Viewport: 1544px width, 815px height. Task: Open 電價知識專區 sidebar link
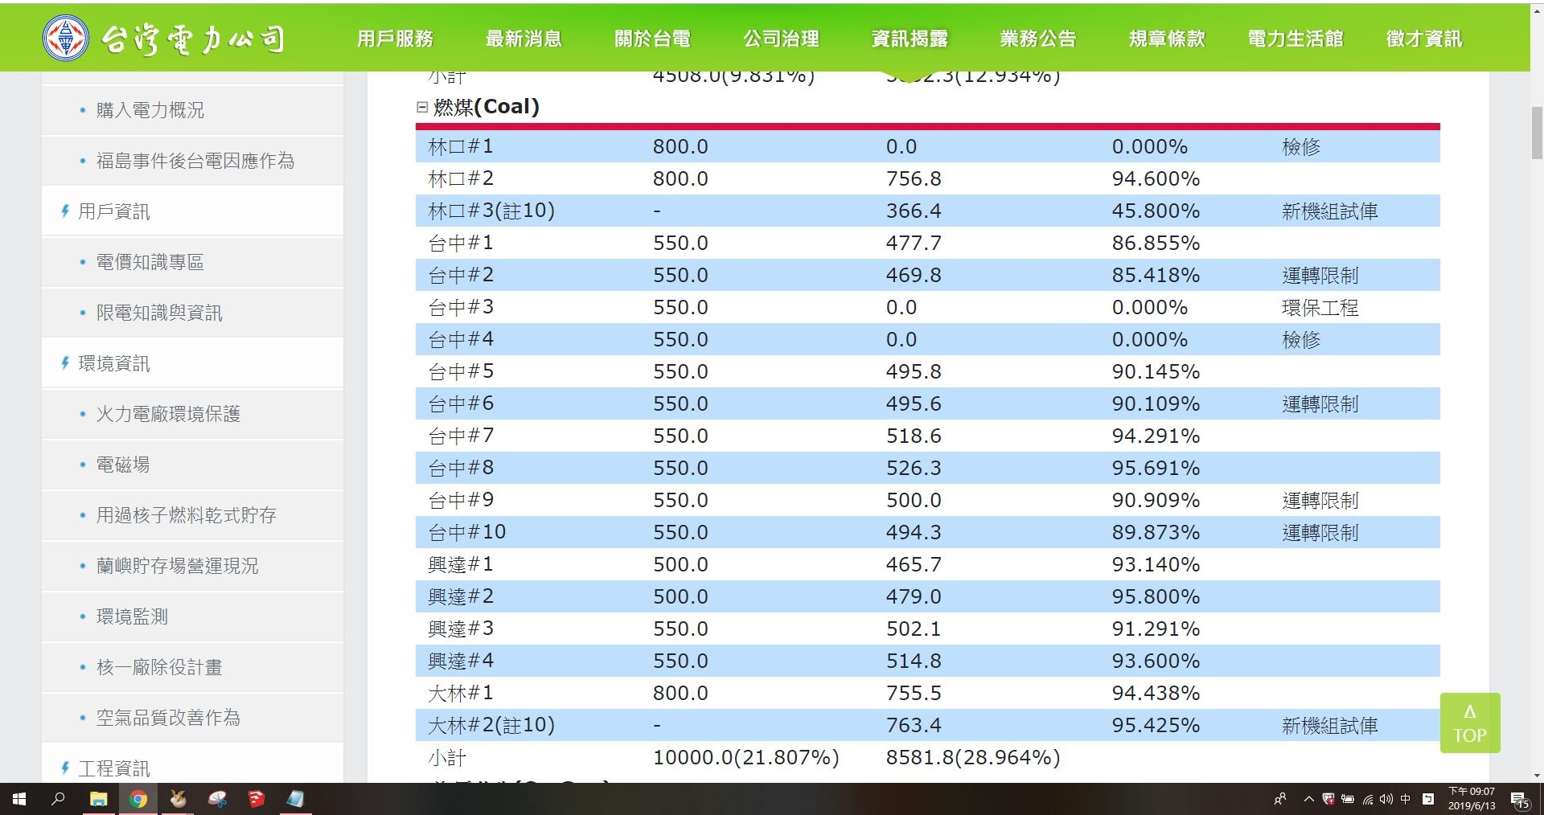(150, 262)
